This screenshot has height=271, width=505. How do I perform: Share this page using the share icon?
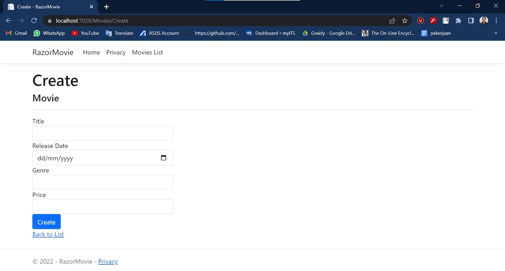click(392, 21)
